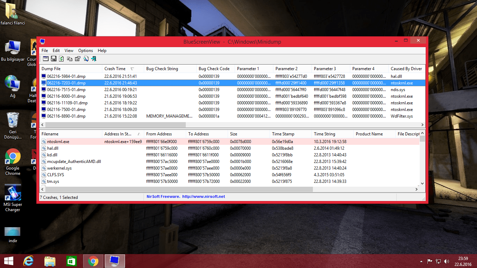Select the MSI Super Charger shortcut

click(13, 198)
